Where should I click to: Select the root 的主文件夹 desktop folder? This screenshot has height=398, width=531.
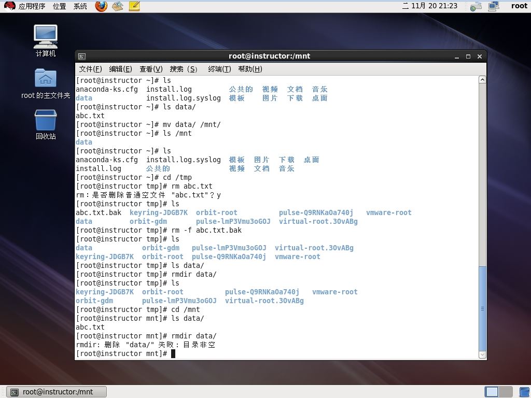46,83
